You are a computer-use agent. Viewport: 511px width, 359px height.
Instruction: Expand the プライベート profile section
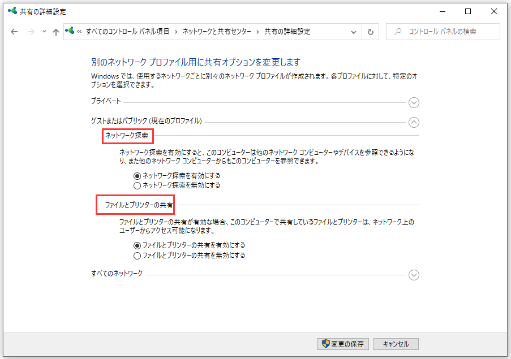point(414,103)
